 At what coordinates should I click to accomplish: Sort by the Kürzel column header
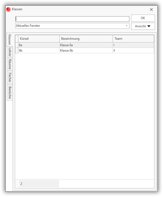39,39
